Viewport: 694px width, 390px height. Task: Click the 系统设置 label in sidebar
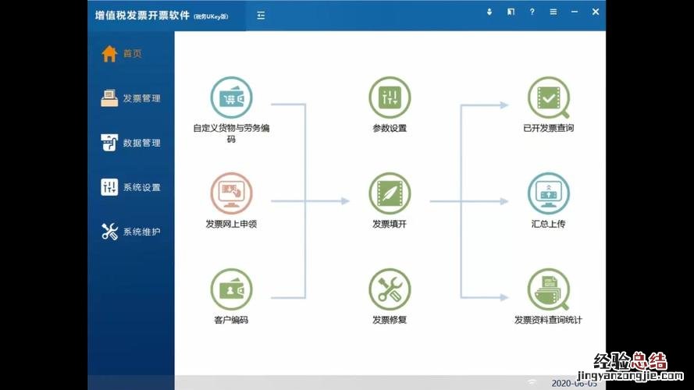coord(141,187)
